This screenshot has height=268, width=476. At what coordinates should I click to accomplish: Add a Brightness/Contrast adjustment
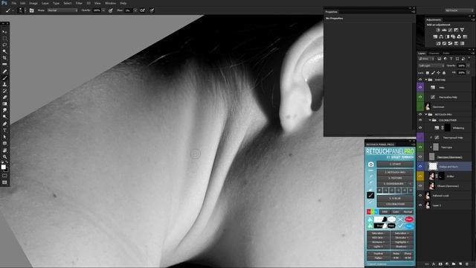tap(438, 30)
